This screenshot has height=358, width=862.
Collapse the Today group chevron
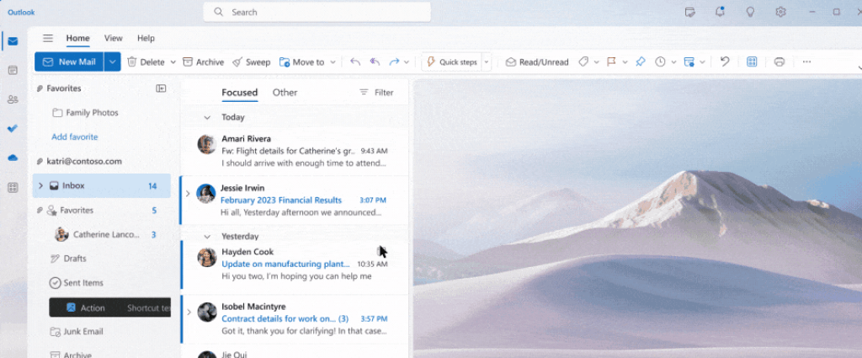click(207, 117)
